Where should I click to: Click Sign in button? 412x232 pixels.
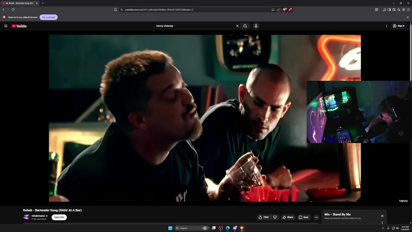click(399, 26)
